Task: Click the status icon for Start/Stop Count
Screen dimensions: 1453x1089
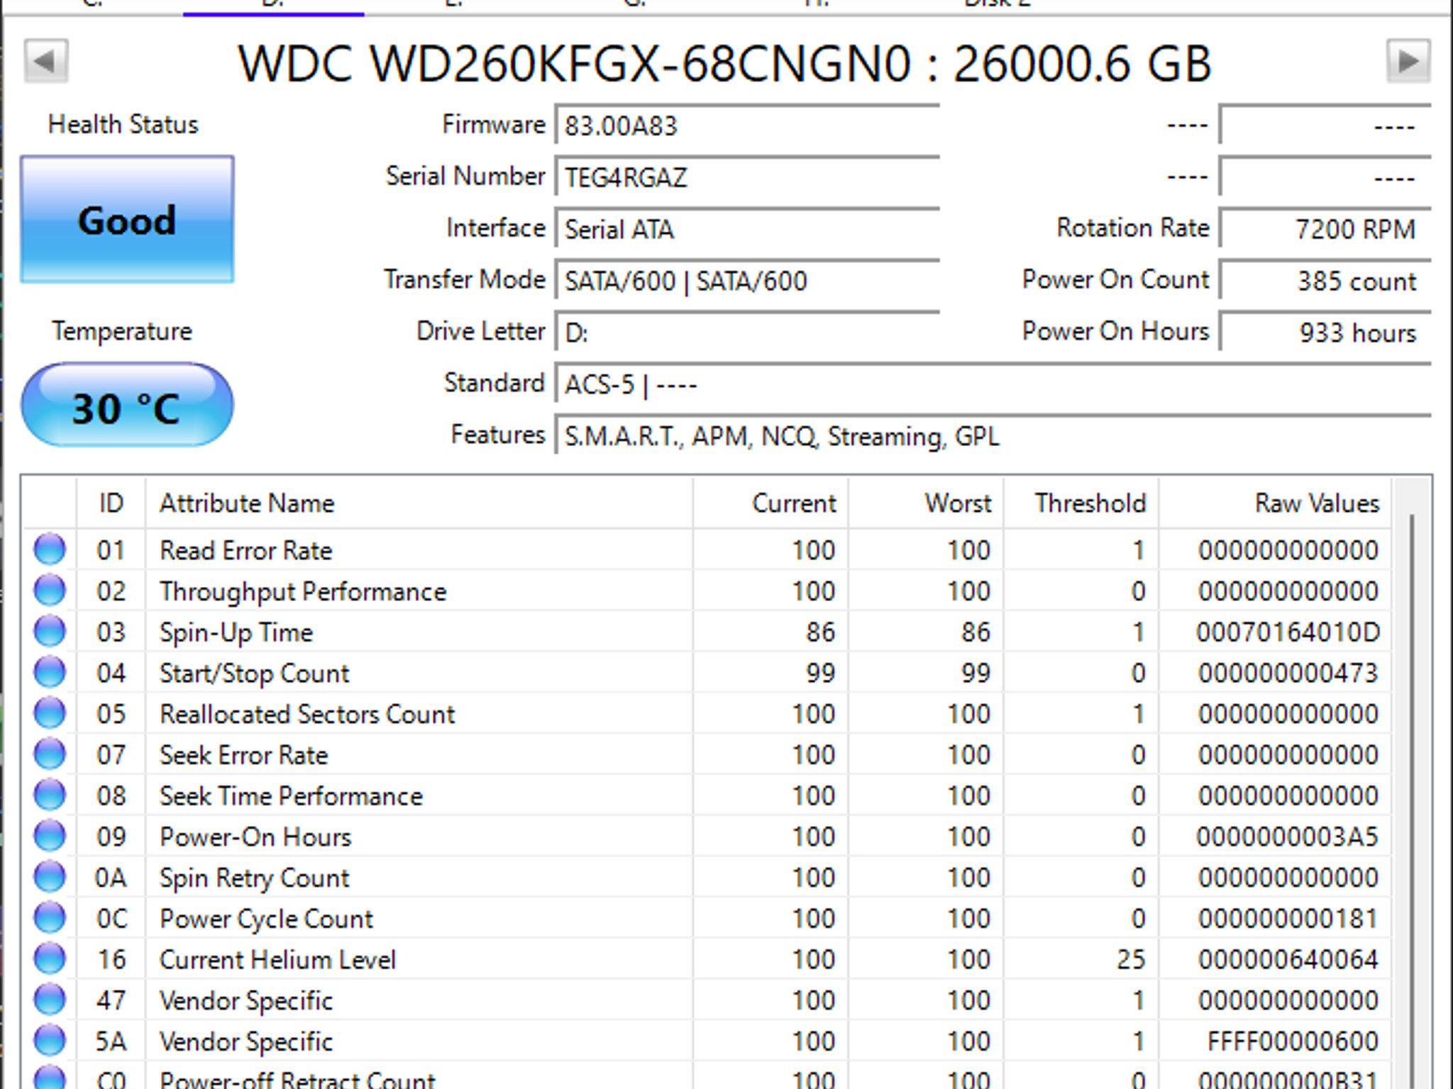Action: click(50, 672)
